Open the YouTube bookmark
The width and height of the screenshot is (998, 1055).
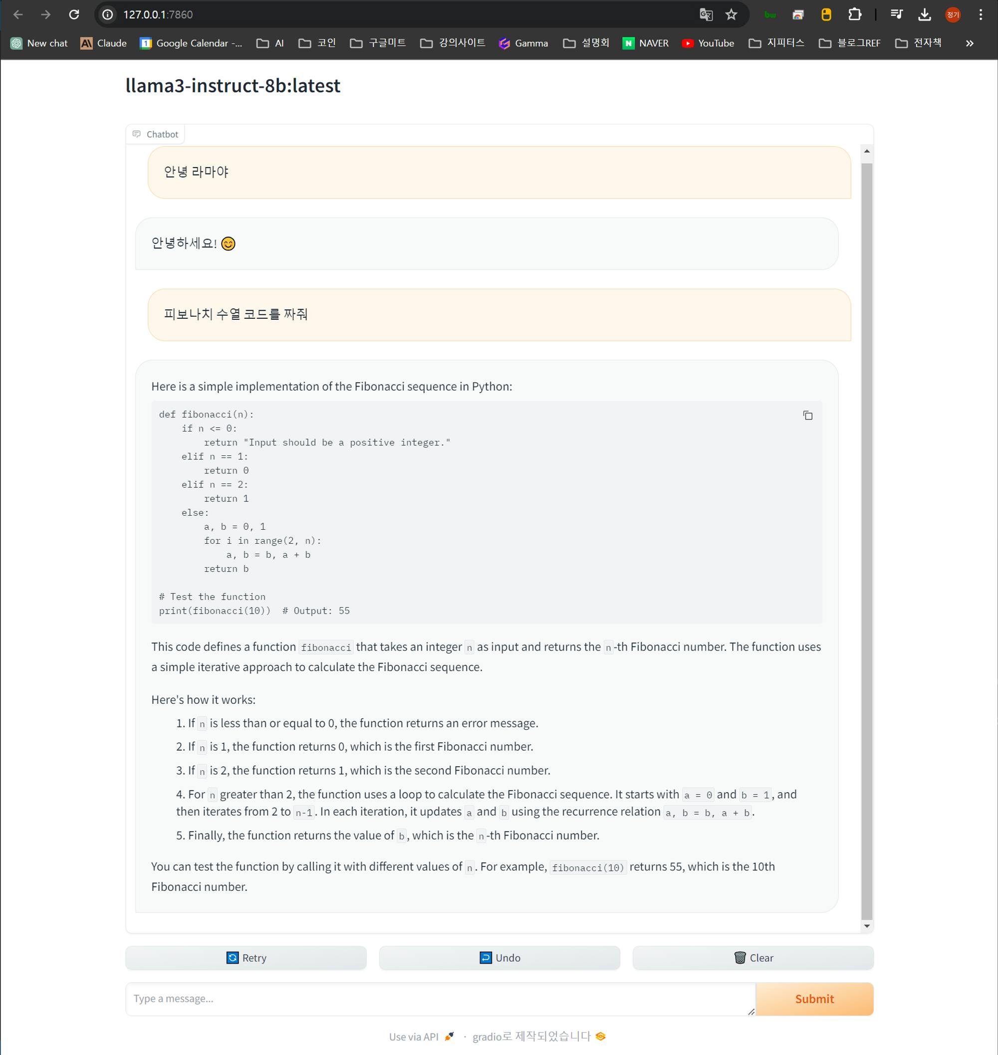tap(708, 43)
